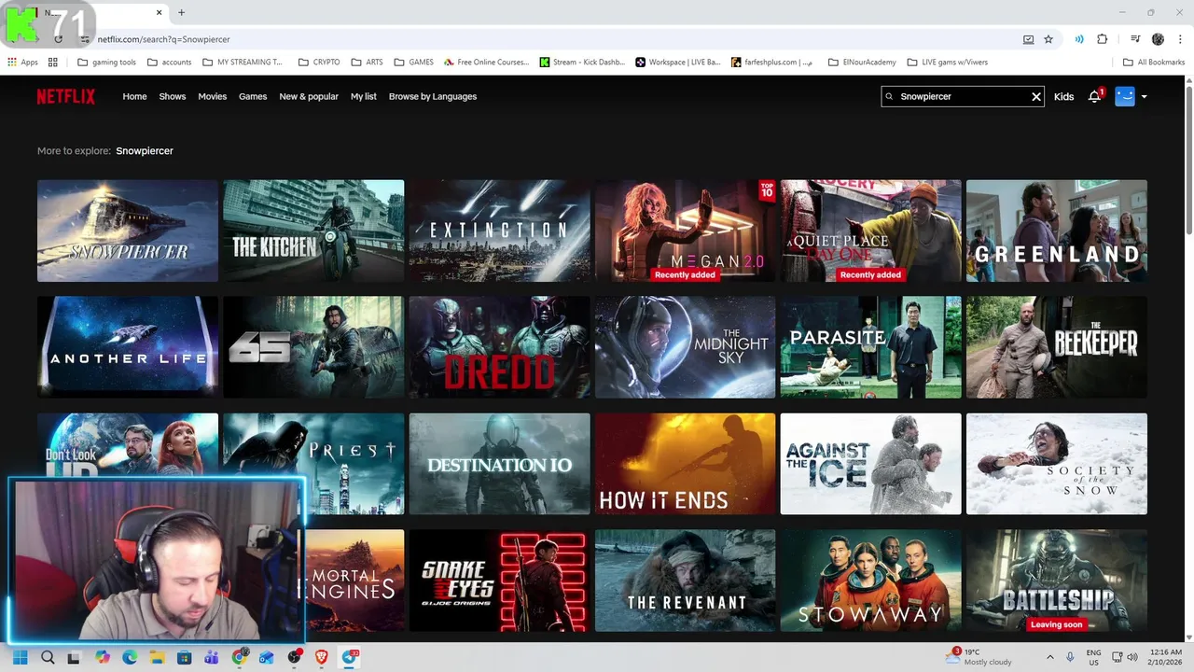The height and width of the screenshot is (672, 1194).
Task: Open The Midnight Sky title card
Action: [685, 347]
